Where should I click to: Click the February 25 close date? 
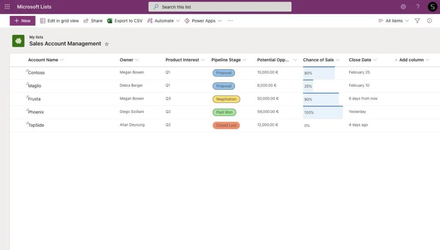[359, 73]
